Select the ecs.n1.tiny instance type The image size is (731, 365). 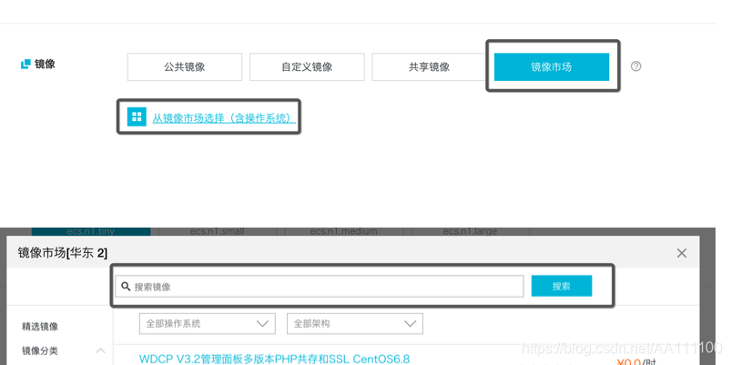pos(91,231)
